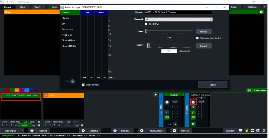Toggle Loop for input 1
This screenshot has width=269, height=138.
tap(32, 122)
